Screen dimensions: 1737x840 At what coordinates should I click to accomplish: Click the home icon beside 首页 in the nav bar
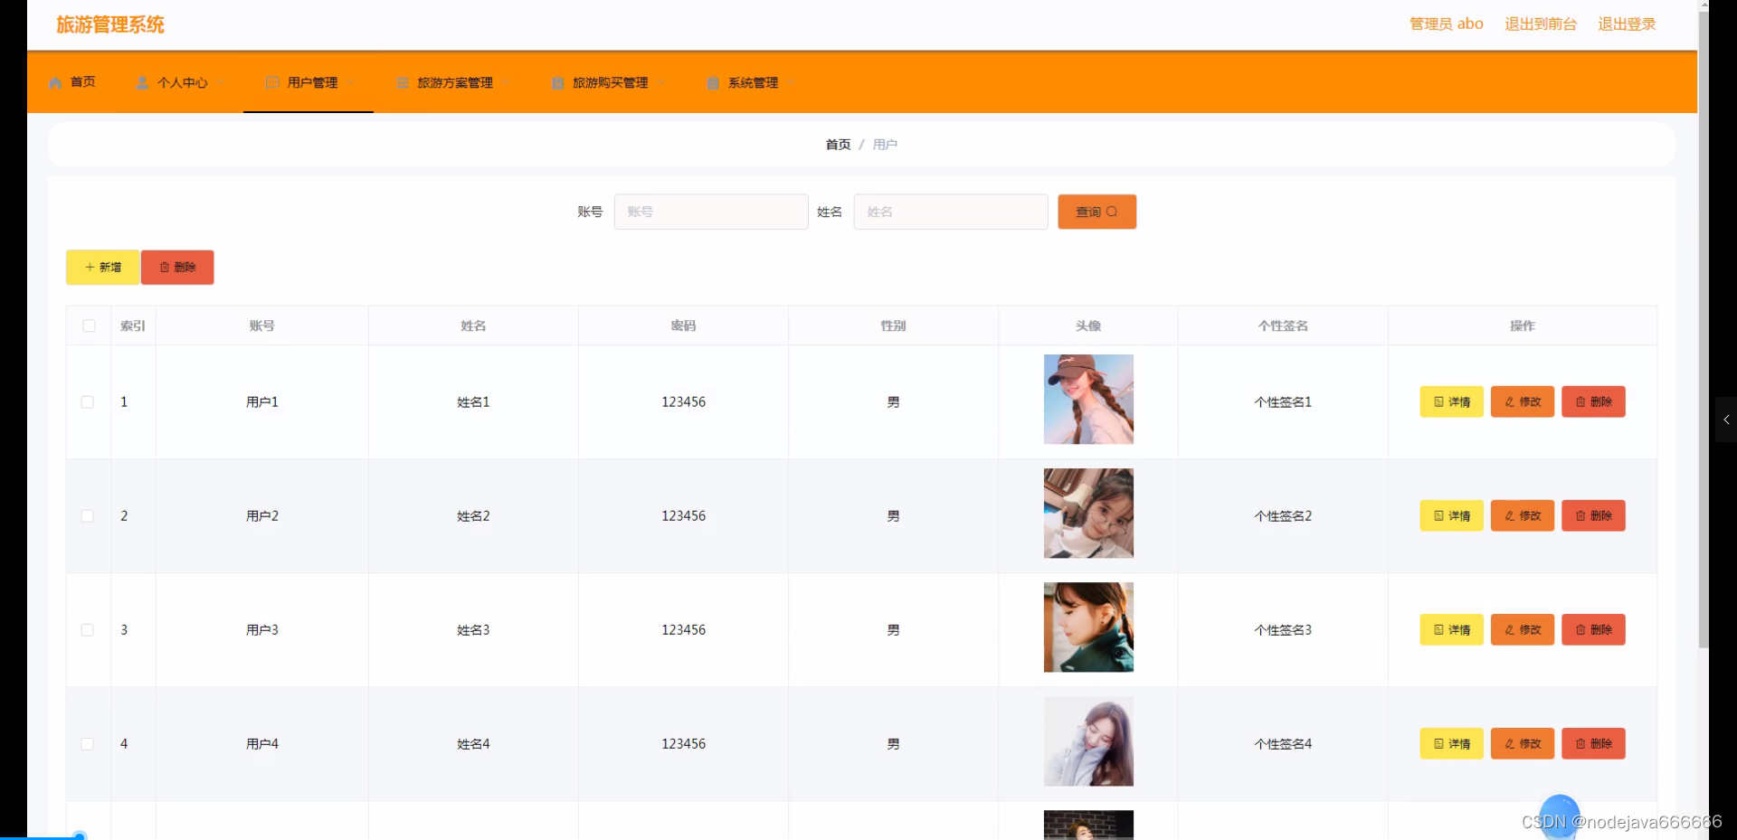[x=55, y=82]
